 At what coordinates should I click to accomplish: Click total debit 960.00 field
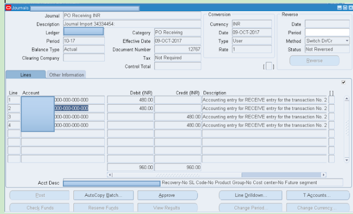pos(130,167)
